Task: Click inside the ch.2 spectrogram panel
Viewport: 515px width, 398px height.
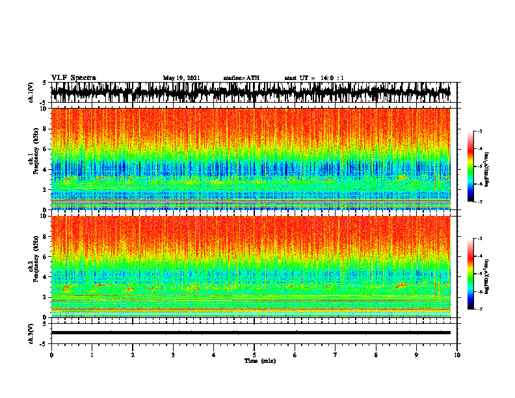Action: [251, 267]
